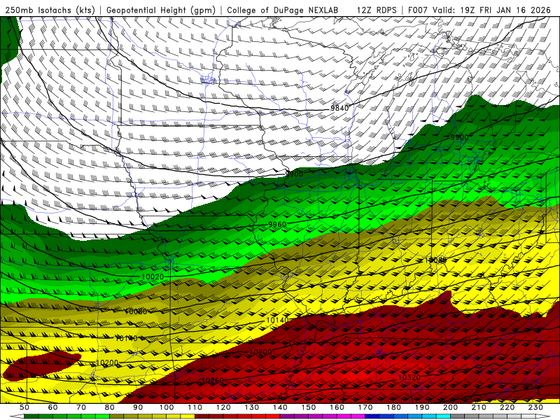Select the 140 knot color scale tick

point(280,407)
